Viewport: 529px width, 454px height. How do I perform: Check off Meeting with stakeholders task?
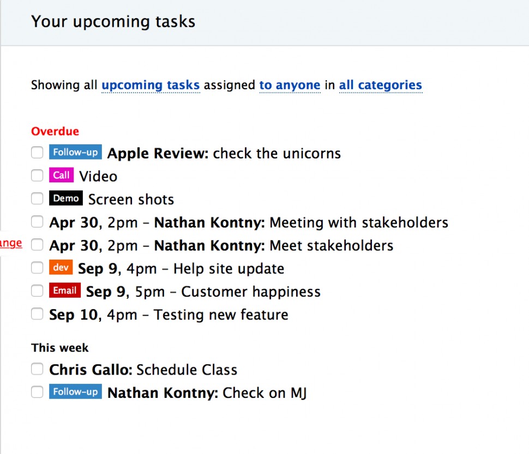pyautogui.click(x=37, y=222)
